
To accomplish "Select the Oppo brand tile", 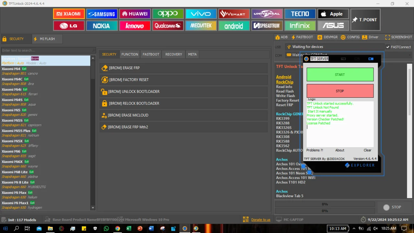I will [168, 14].
